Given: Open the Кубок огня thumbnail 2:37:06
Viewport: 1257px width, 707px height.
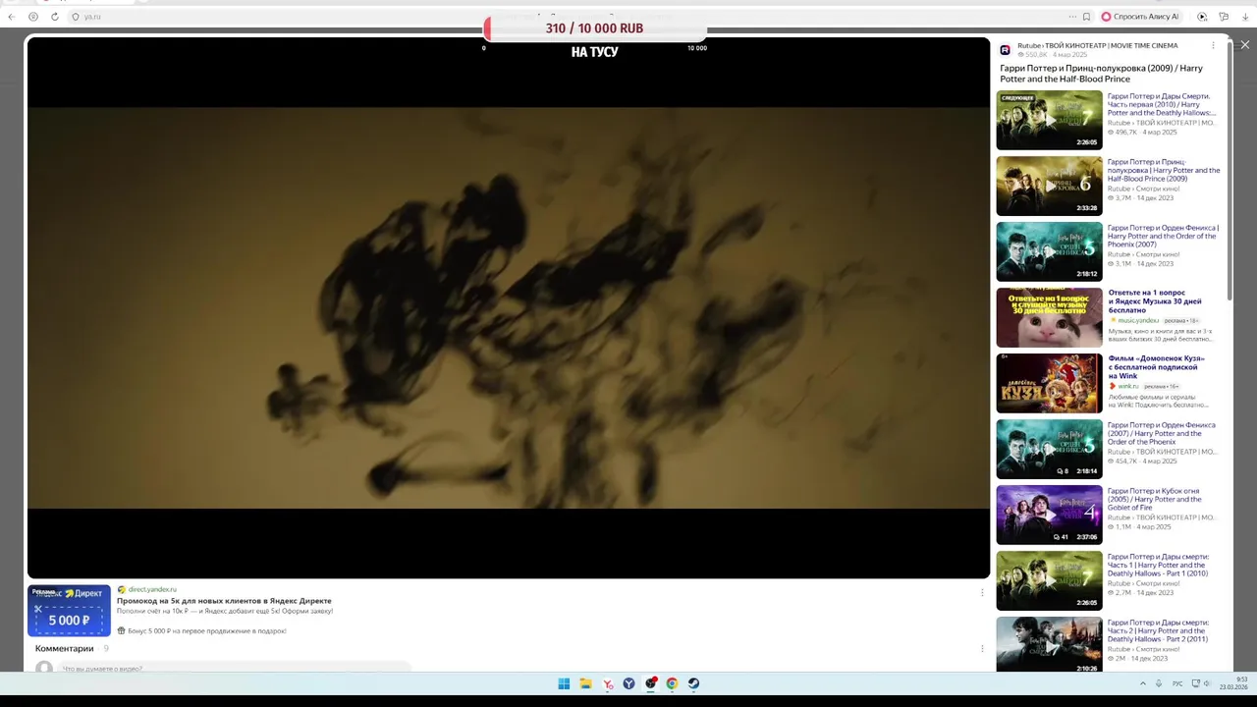Looking at the screenshot, I should click(1049, 515).
